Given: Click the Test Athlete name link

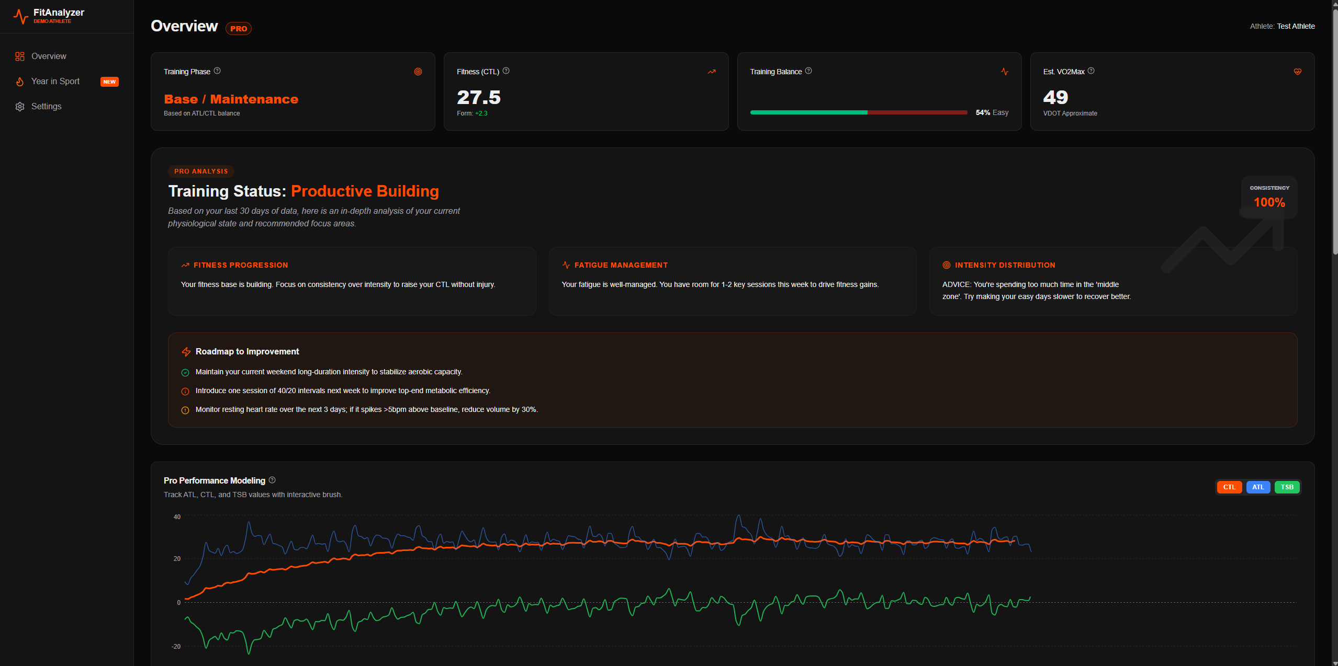Looking at the screenshot, I should (x=1296, y=26).
